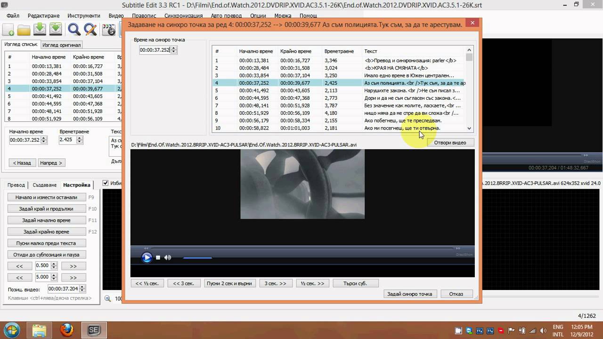Viewport: 603px width, 339px height.
Task: Click the < Назад button
Action: 22,163
